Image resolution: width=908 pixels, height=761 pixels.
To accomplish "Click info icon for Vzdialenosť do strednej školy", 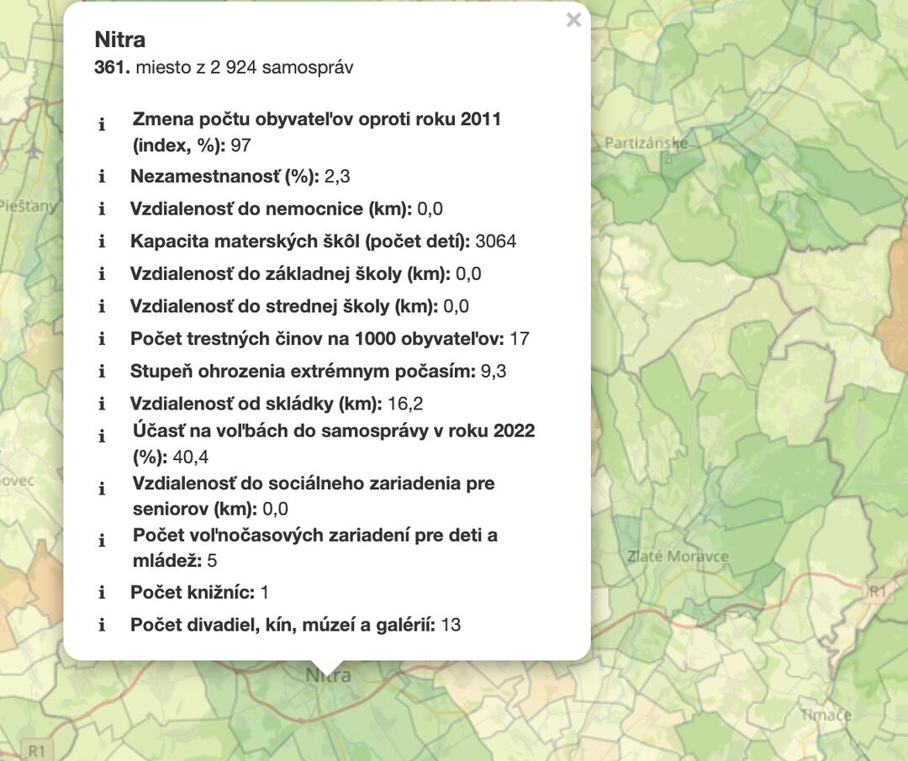I will click(x=102, y=307).
